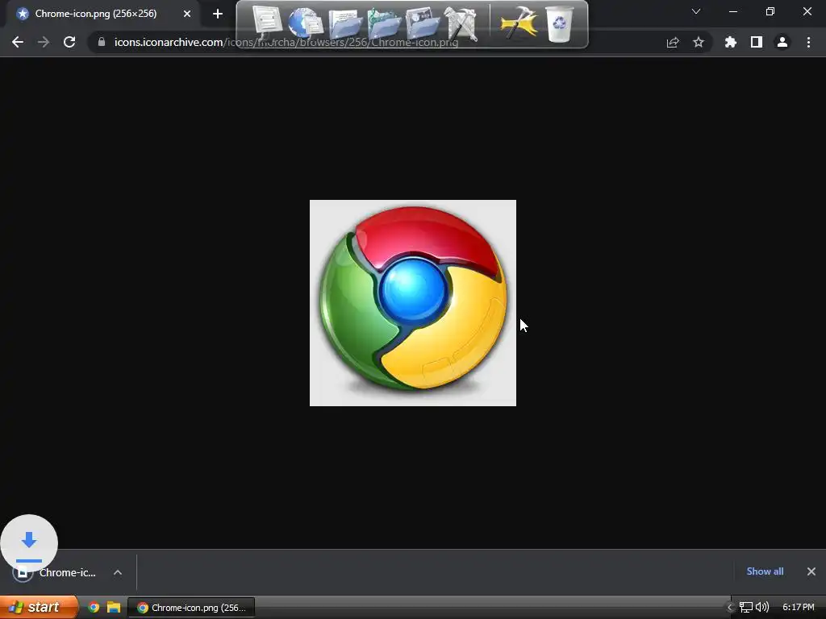Image resolution: width=826 pixels, height=619 pixels.
Task: Click the forward navigation arrow
Action: (x=44, y=42)
